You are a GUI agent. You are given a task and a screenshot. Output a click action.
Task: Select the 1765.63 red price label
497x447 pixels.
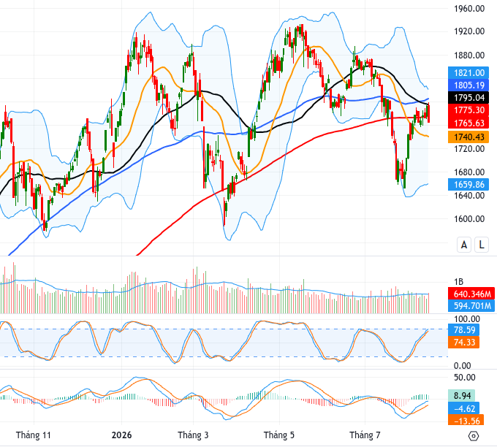point(468,123)
